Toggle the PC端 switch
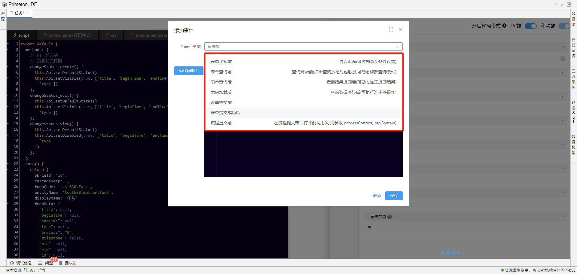The width and height of the screenshot is (577, 274). (x=531, y=26)
